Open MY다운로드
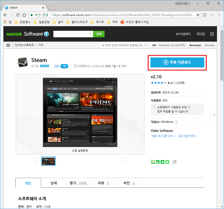The image size is (224, 209). (183, 34)
